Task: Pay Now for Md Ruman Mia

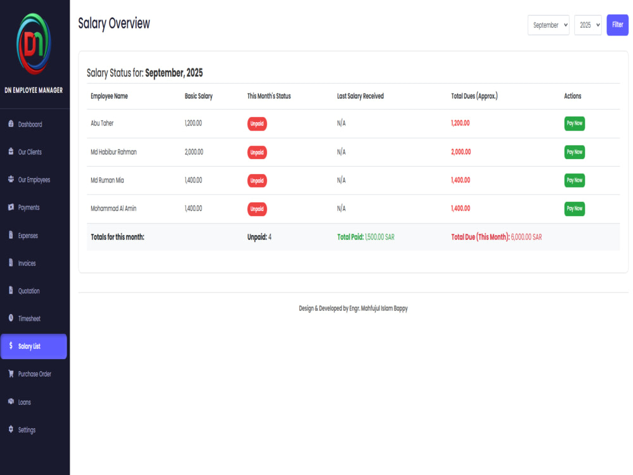Action: pyautogui.click(x=574, y=180)
